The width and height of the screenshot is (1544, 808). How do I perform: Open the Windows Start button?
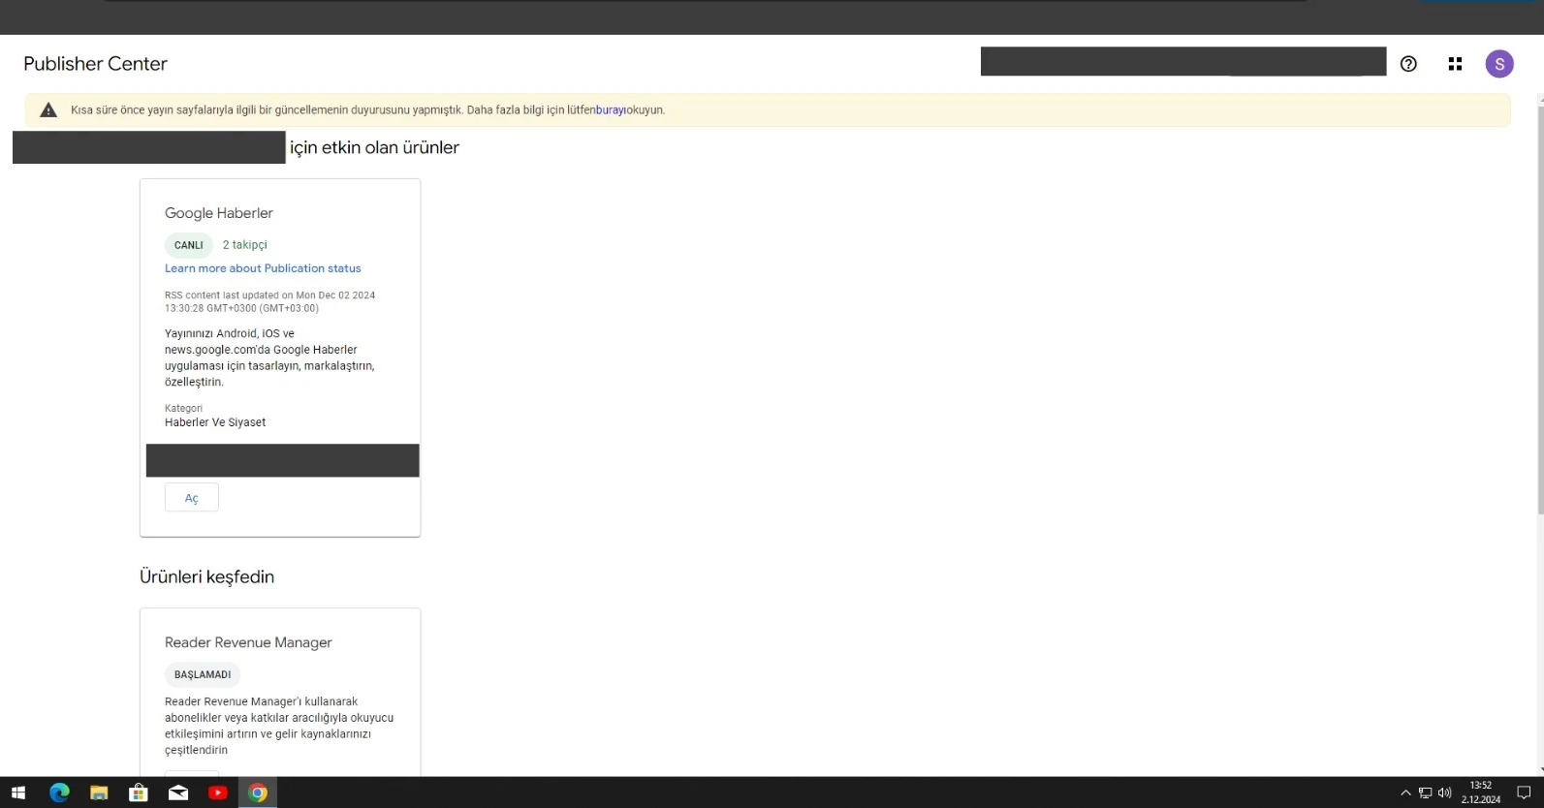(x=18, y=792)
